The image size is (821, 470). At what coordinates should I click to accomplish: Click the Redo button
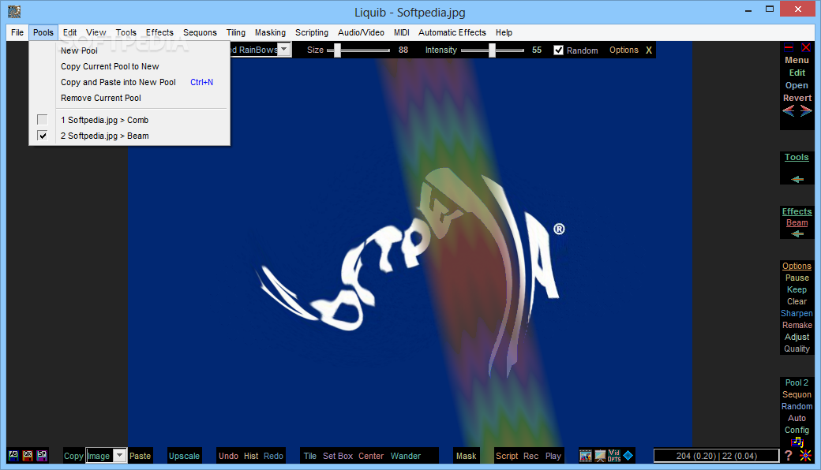[273, 456]
